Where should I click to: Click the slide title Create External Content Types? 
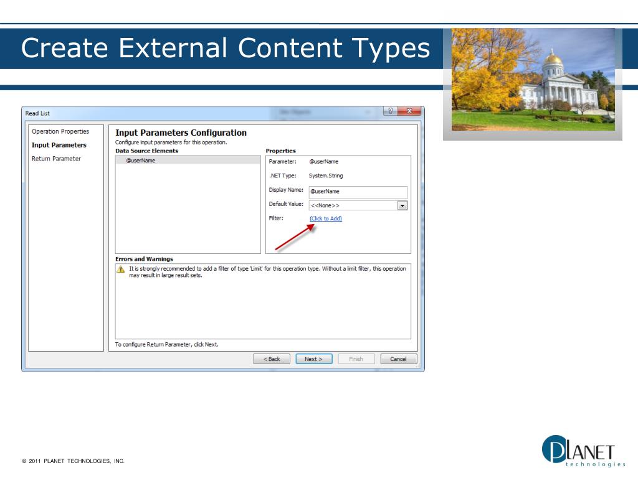(226, 49)
